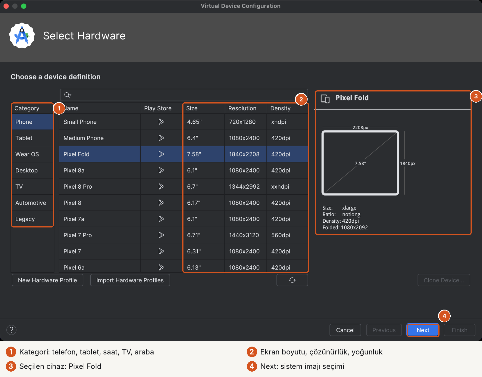Sort by the Size column header

tap(204, 108)
